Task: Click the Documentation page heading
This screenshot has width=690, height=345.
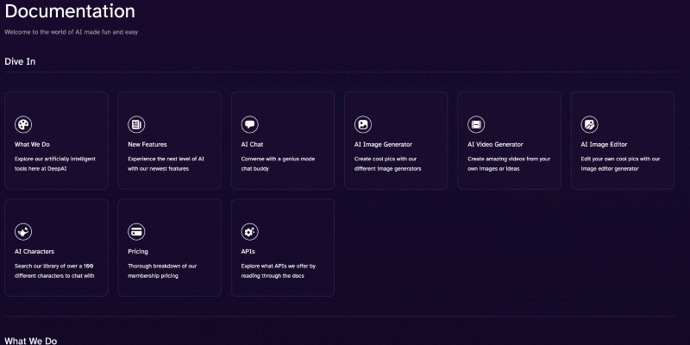Action: click(x=70, y=12)
